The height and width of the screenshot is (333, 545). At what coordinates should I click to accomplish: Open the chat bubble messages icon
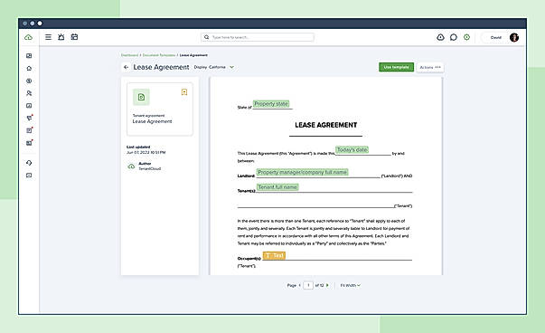(x=454, y=37)
